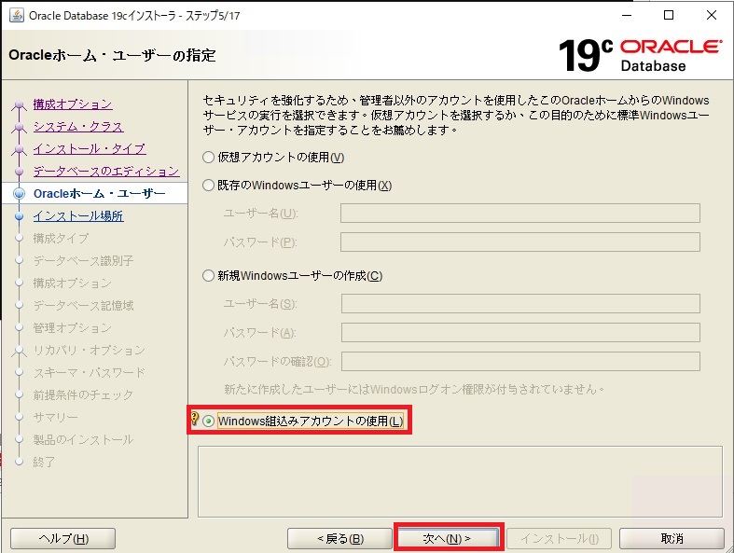Viewport: 734px width, 553px height.
Task: Go back with the 戻る(B) button
Action: point(339,539)
